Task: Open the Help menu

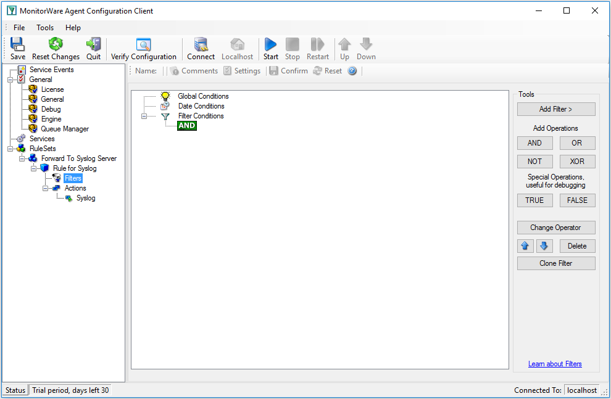Action: point(73,28)
